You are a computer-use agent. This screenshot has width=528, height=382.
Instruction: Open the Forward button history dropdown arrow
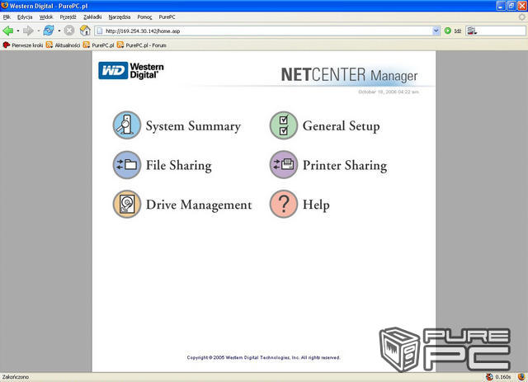[38, 31]
